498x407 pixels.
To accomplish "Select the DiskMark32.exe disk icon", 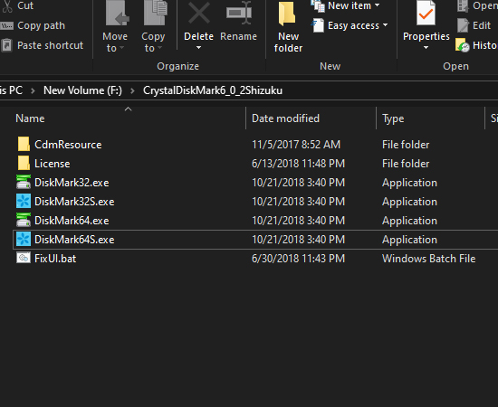I will point(24,182).
